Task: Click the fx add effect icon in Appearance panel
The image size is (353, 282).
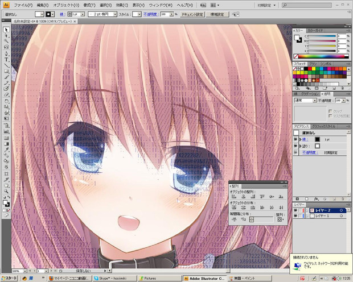Action: click(x=316, y=199)
